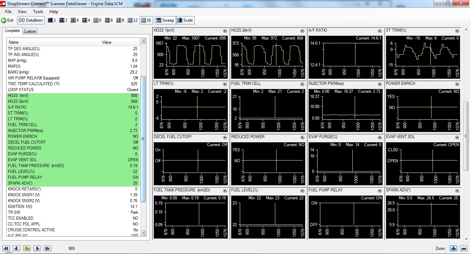470x254 pixels.
Task: Sort the list by the Value column header
Action: click(x=120, y=42)
